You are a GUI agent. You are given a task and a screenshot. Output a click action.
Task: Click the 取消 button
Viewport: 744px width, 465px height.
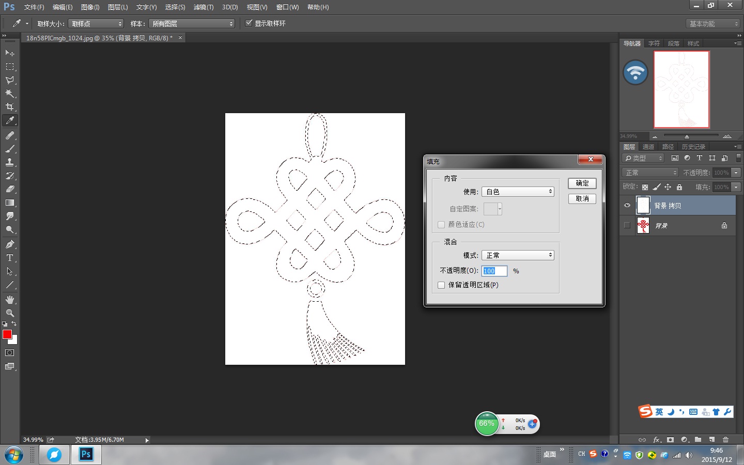click(582, 199)
